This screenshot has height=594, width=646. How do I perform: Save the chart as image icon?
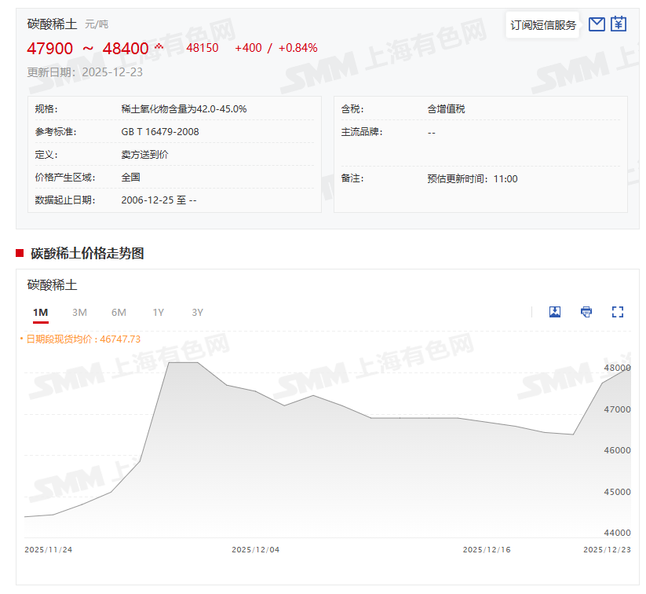pyautogui.click(x=555, y=312)
